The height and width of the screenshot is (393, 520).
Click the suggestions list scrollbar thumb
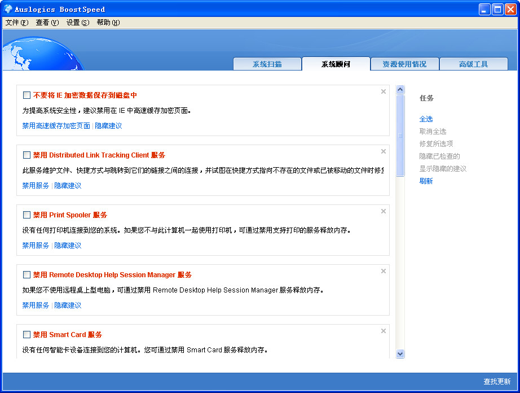tap(400, 136)
